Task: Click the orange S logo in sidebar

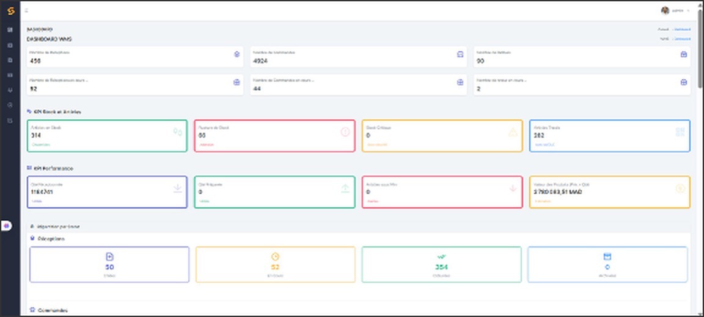Action: click(x=10, y=11)
